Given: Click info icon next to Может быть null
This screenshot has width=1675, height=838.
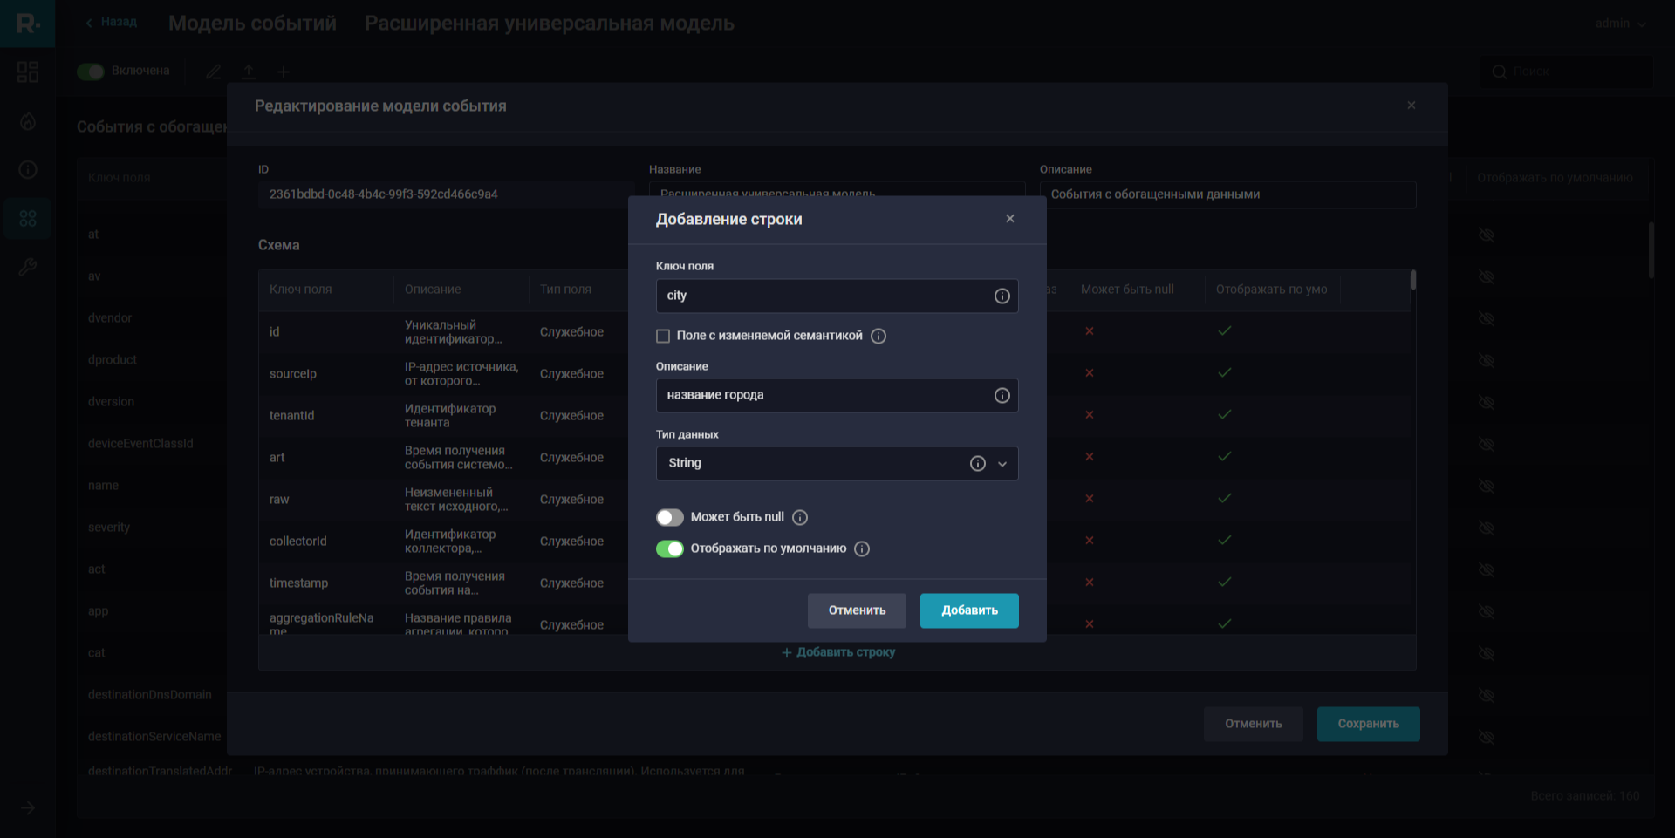Looking at the screenshot, I should [800, 518].
